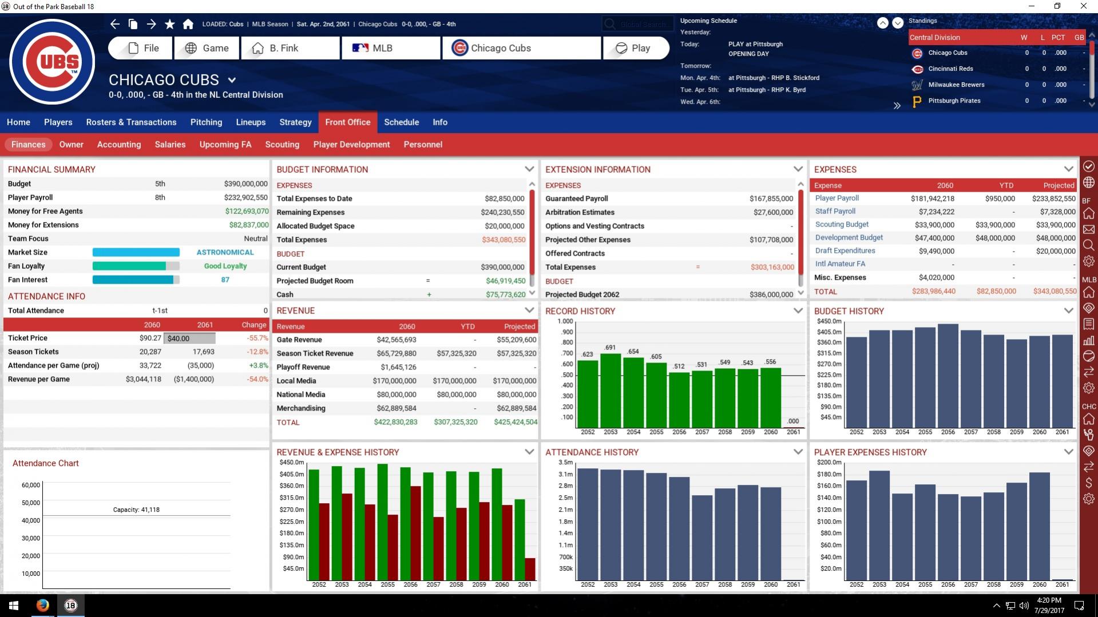Viewport: 1098px width, 617px height.
Task: Open the Rosters & Transactions tab
Action: (131, 122)
